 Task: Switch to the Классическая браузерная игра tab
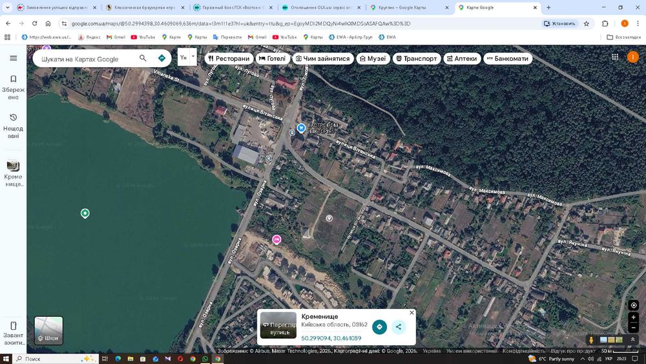pos(145,7)
